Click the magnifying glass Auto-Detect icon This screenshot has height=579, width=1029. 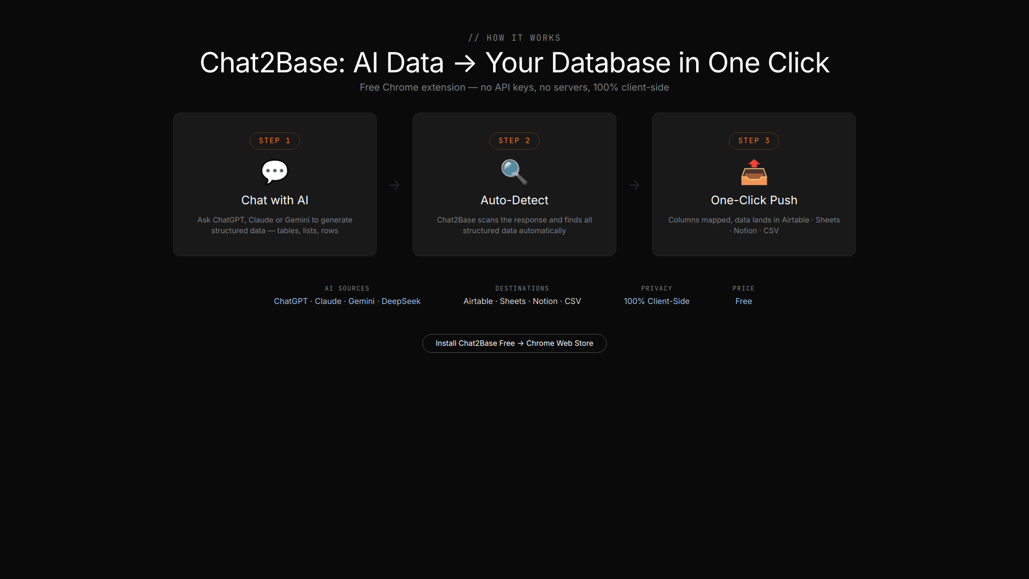514,172
